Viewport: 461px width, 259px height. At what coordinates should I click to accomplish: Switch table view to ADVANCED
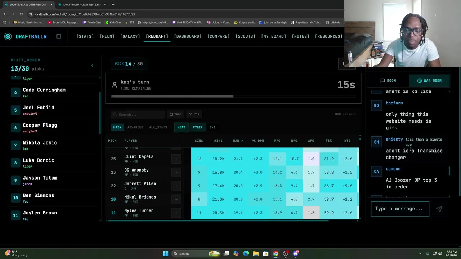click(x=135, y=127)
